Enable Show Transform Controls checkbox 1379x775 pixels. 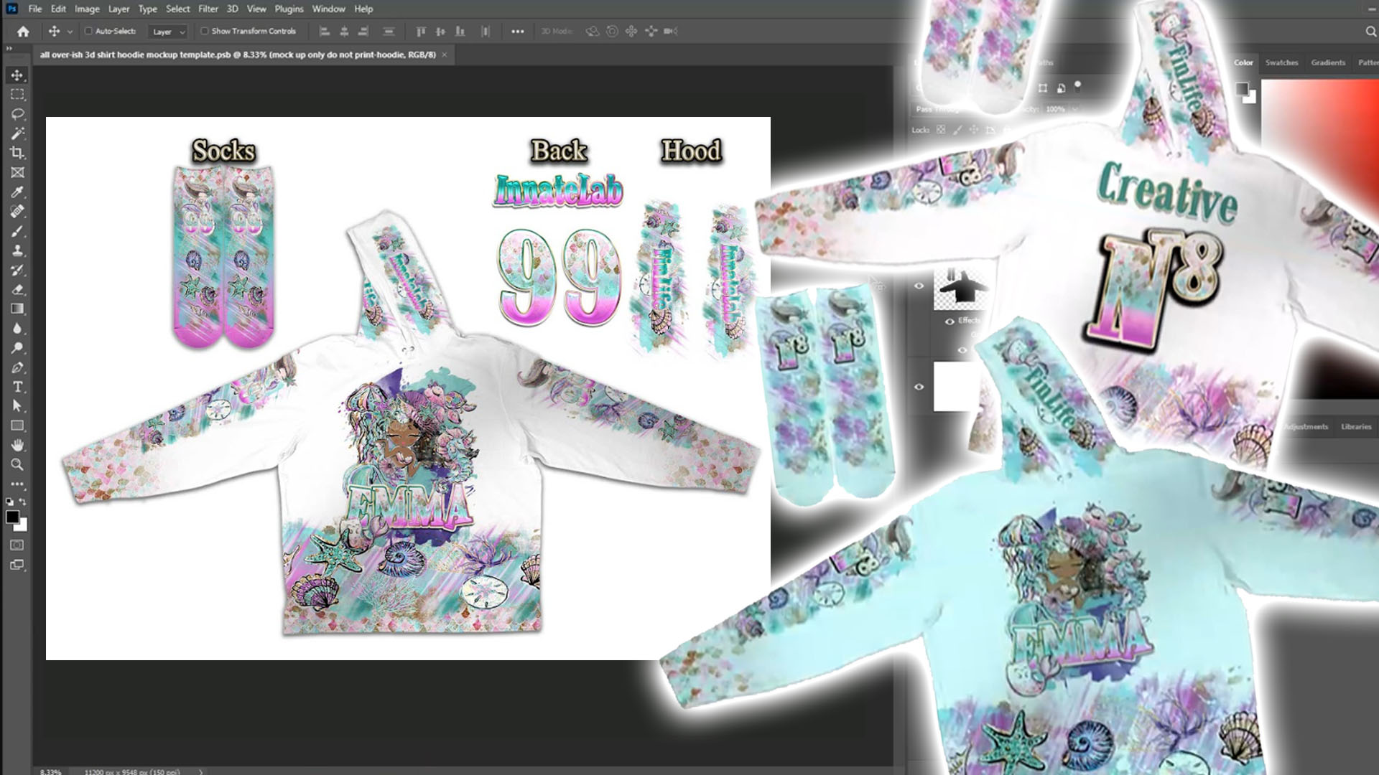[x=205, y=32]
